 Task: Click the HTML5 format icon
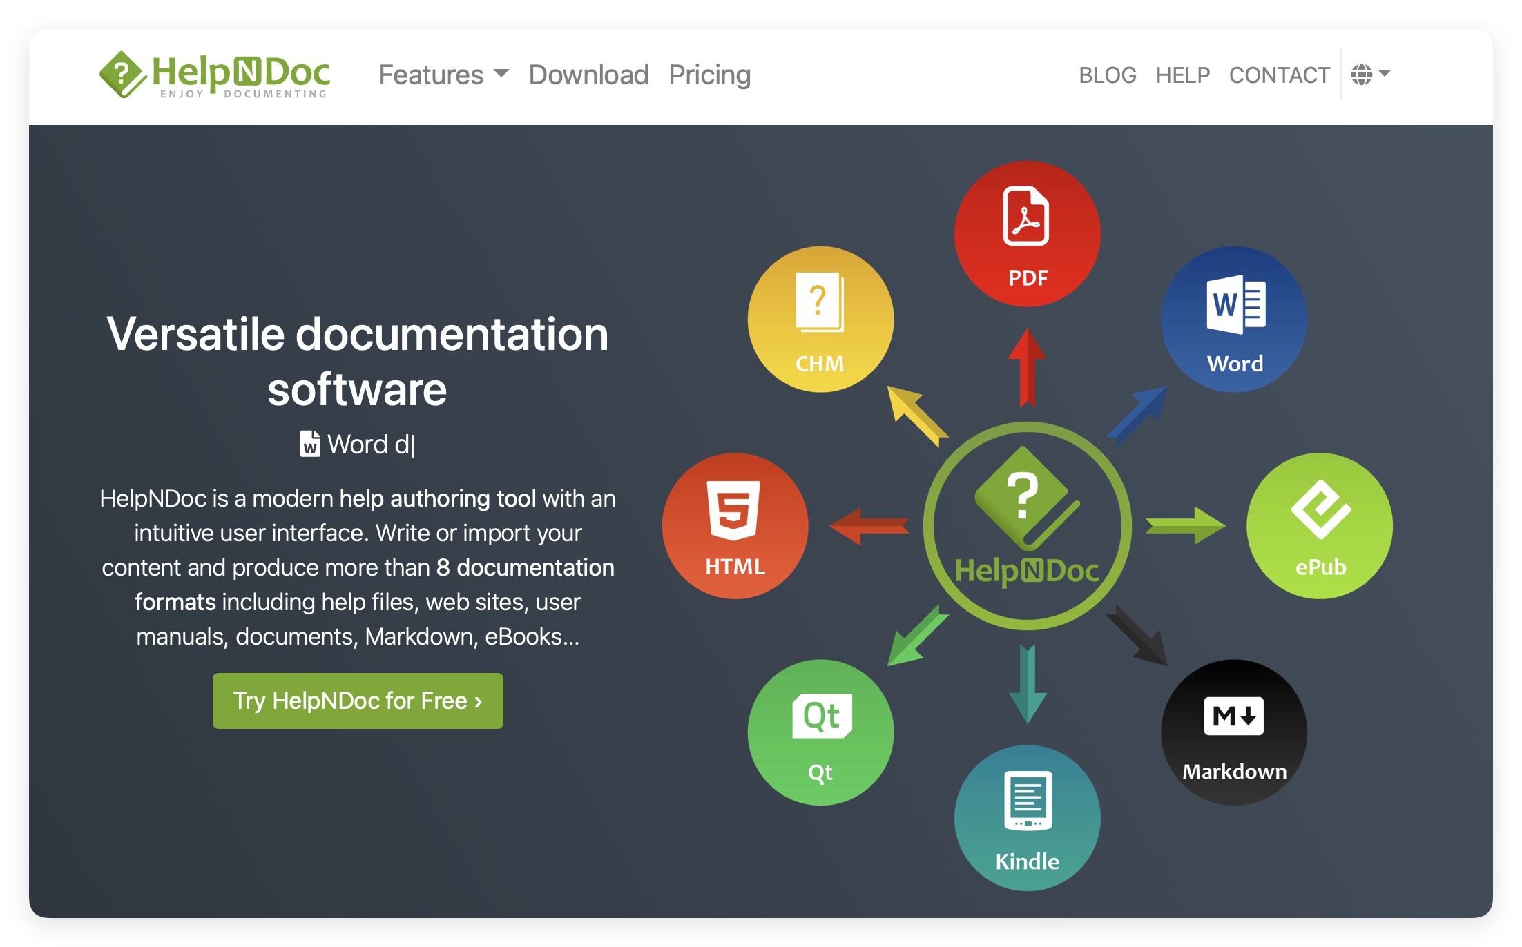point(735,525)
